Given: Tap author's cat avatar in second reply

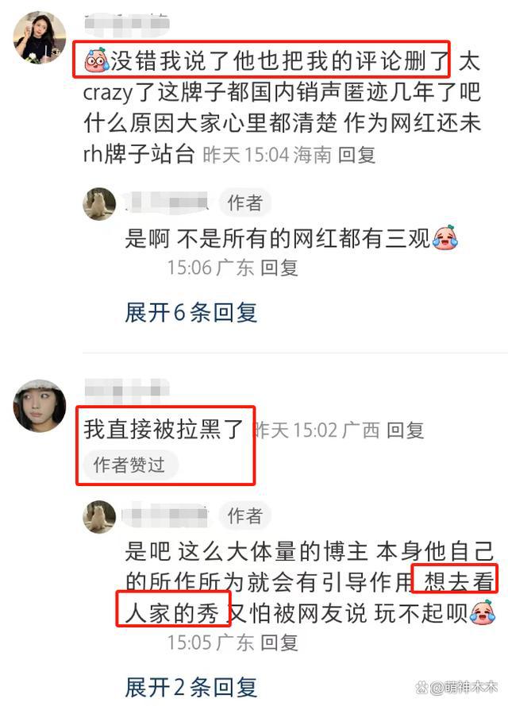Looking at the screenshot, I should pyautogui.click(x=99, y=516).
